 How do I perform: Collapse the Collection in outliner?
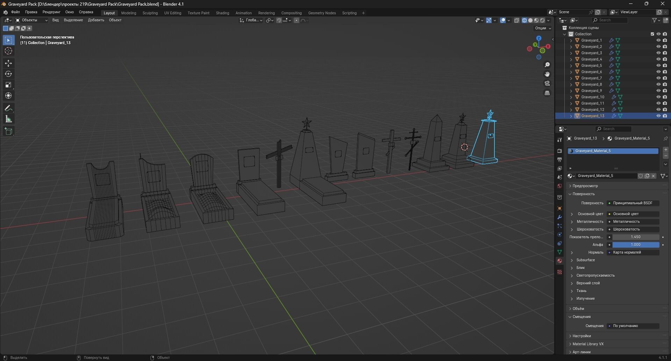[564, 34]
